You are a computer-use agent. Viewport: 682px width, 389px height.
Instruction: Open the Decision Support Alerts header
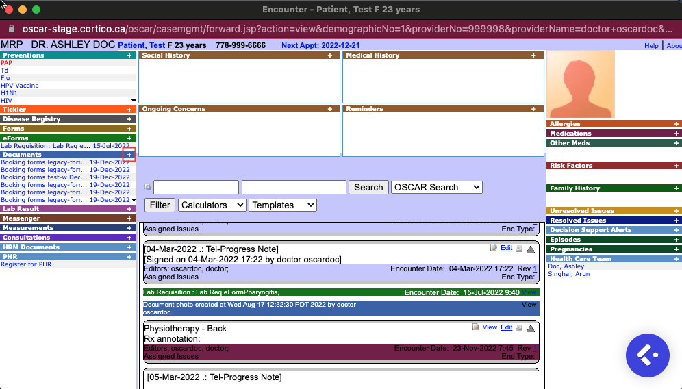(591, 229)
